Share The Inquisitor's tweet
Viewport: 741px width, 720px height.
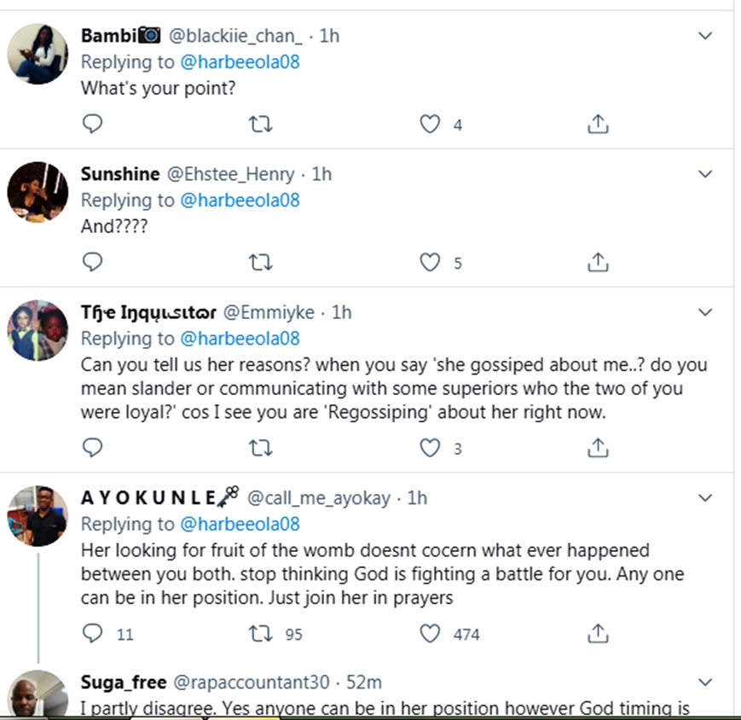(x=598, y=448)
